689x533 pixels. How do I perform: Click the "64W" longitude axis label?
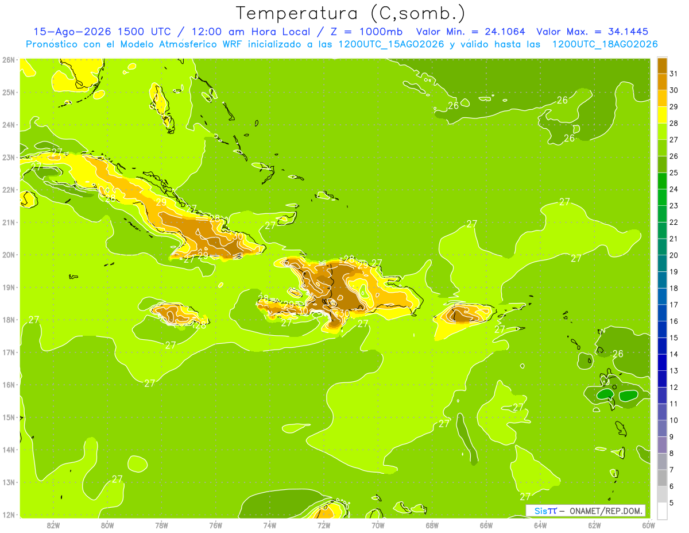[x=540, y=525]
